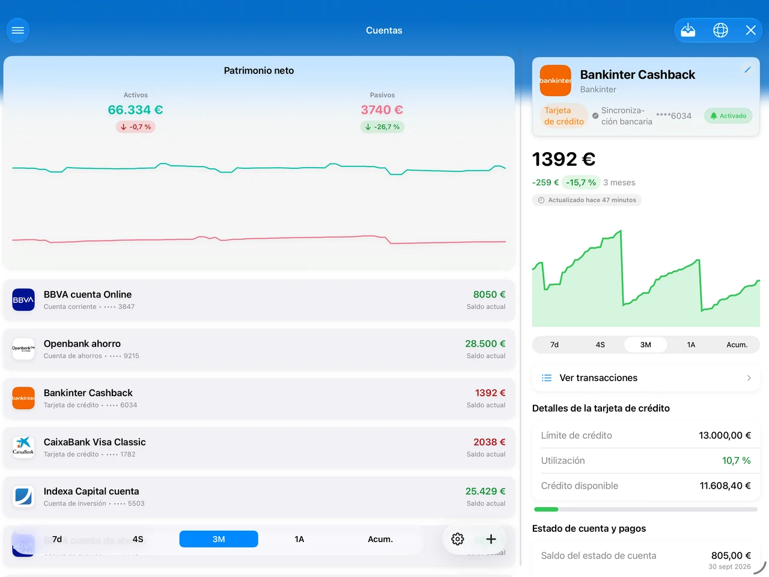769x577 pixels.
Task: Click the CaixaBank logo icon
Action: [23, 447]
